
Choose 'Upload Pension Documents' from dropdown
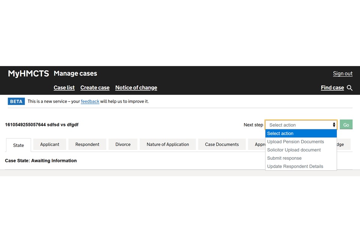point(295,142)
